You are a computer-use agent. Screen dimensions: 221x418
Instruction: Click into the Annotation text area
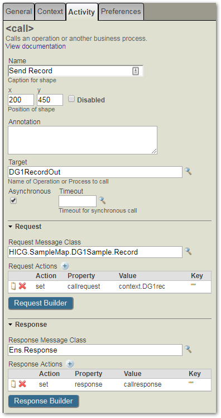click(83, 140)
